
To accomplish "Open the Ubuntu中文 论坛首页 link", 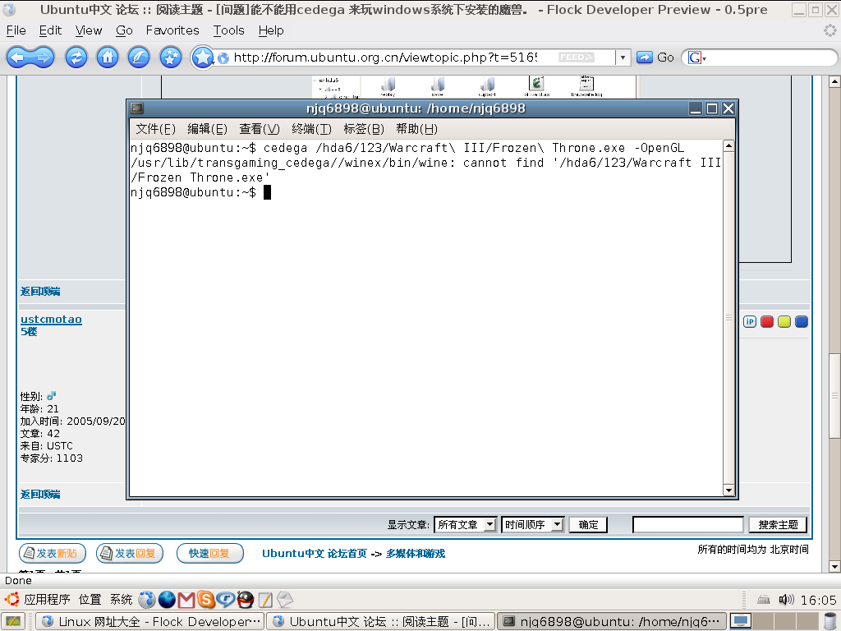I will [315, 553].
